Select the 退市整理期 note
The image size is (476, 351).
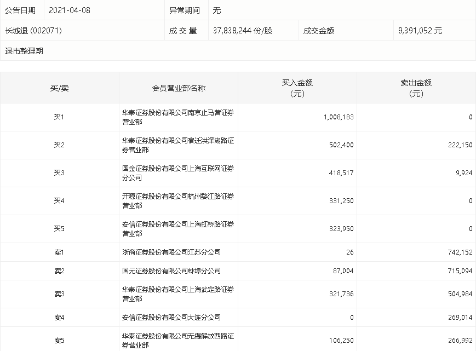(x=24, y=51)
